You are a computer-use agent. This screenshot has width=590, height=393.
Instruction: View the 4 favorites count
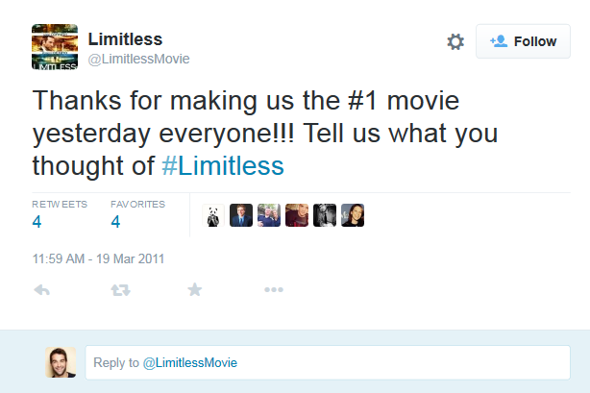pyautogui.click(x=115, y=221)
